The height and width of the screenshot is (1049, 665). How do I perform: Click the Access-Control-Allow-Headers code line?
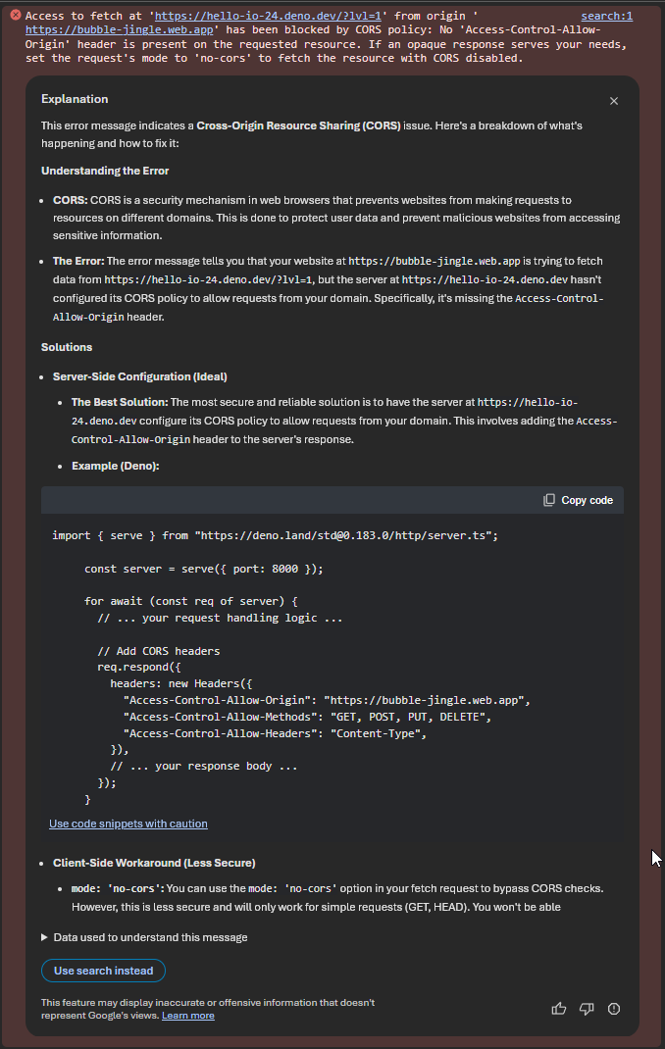click(x=275, y=733)
